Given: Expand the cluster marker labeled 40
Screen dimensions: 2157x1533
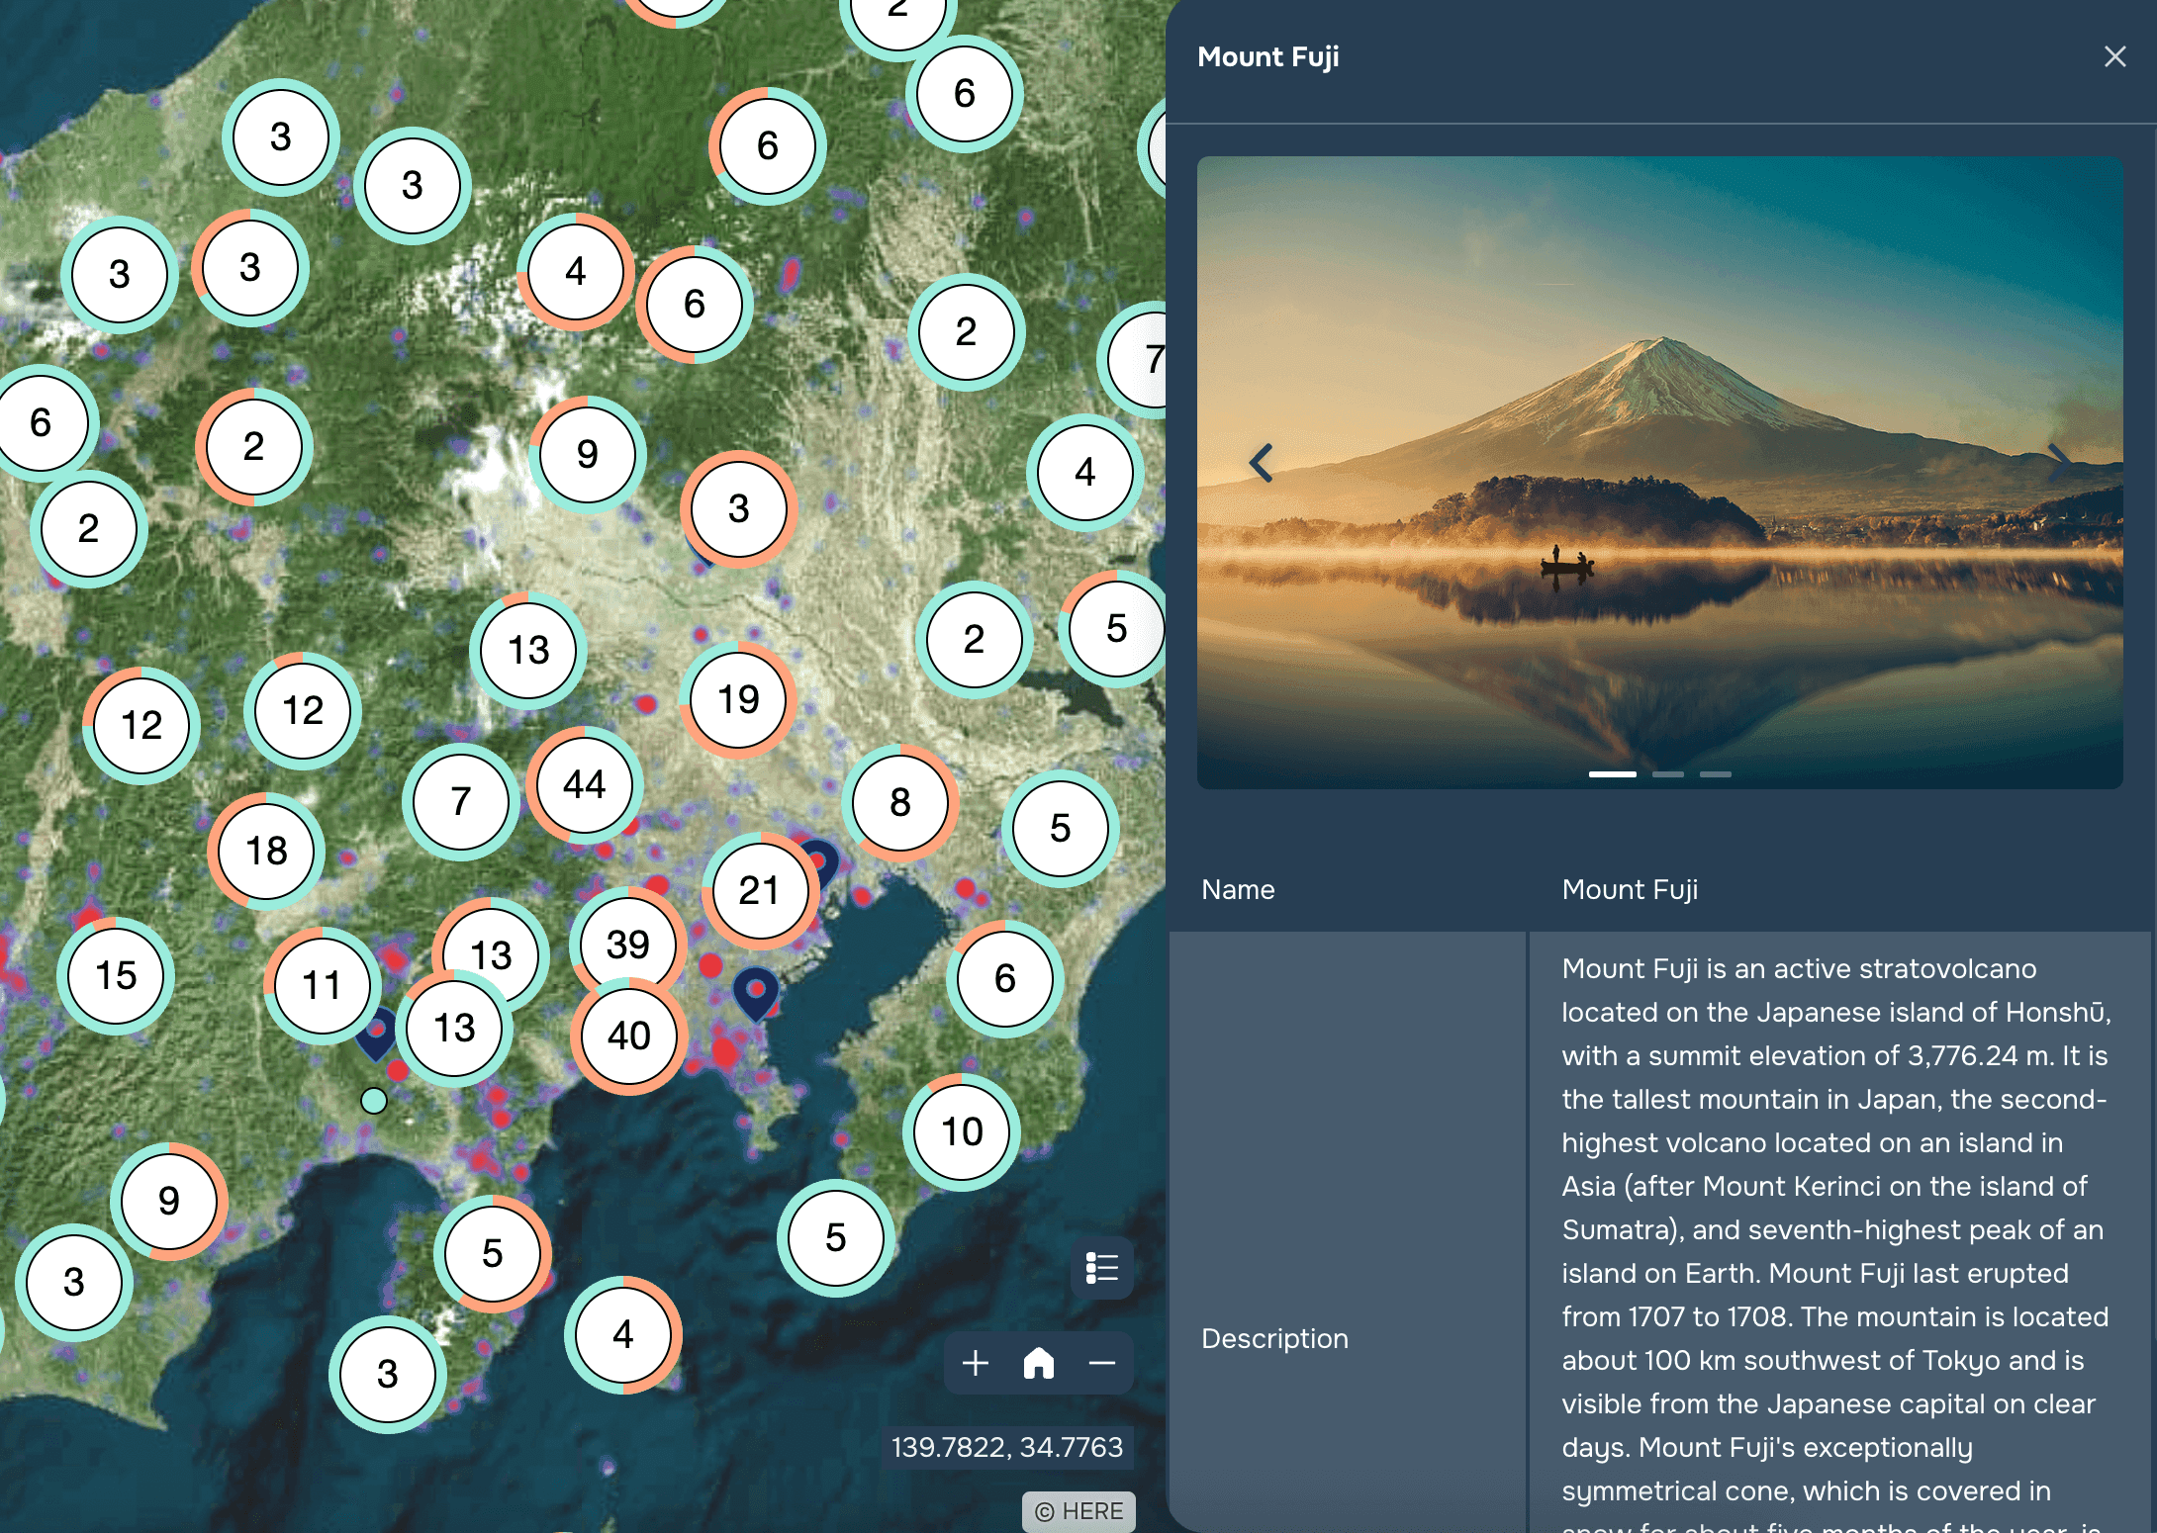Looking at the screenshot, I should [628, 1036].
